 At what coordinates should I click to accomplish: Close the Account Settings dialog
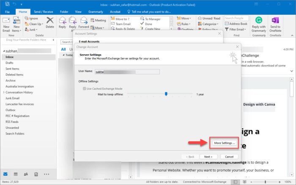[219, 33]
